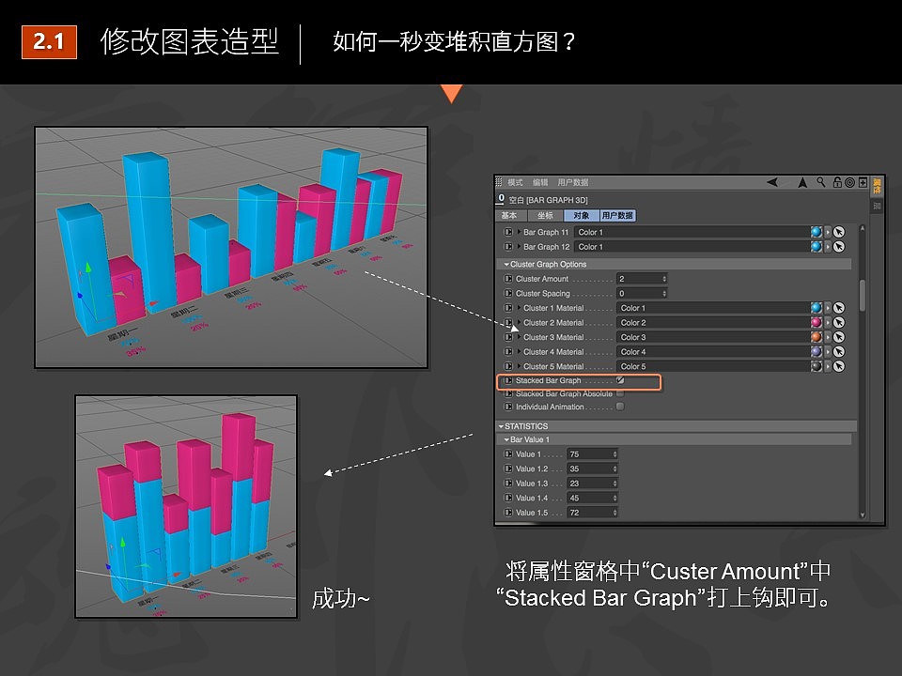902x676 pixels.
Task: Open small arrow menu beside Color 5
Action: 828,366
